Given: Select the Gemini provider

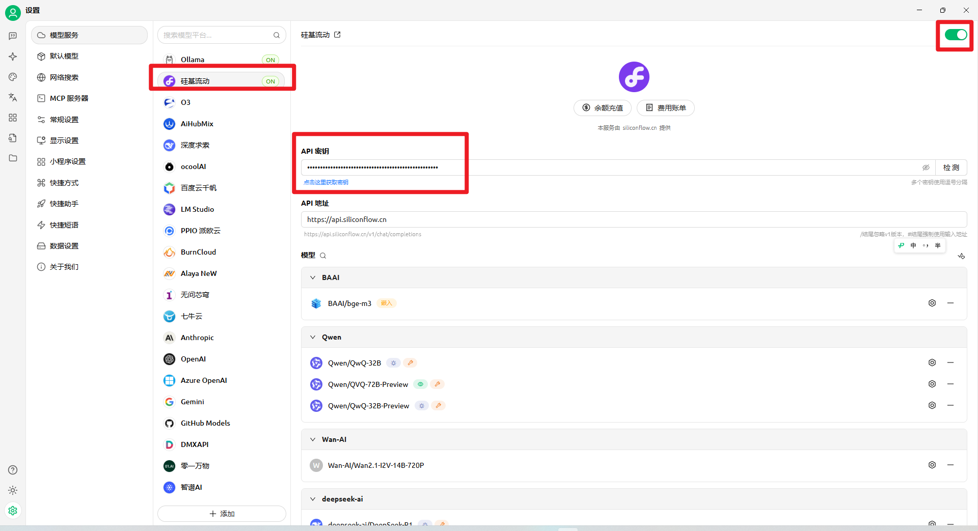Looking at the screenshot, I should click(x=222, y=402).
